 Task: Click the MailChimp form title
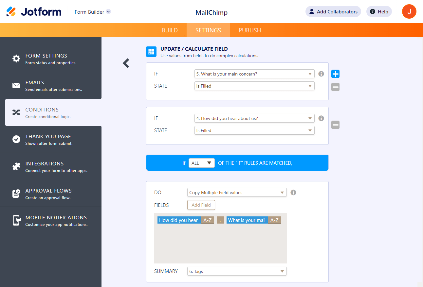(x=211, y=12)
